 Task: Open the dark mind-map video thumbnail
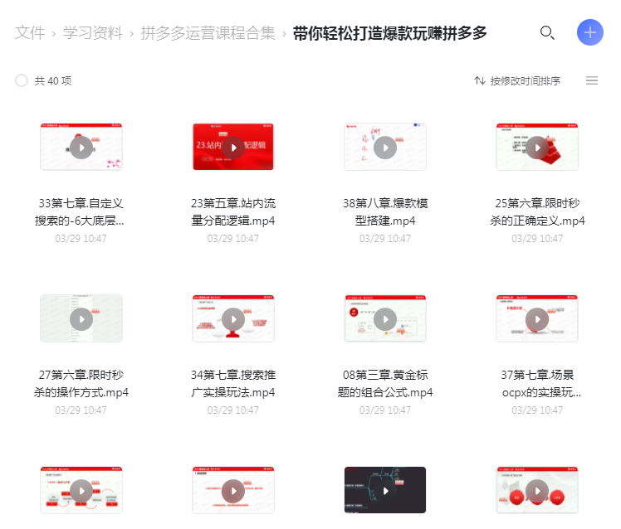pyautogui.click(x=385, y=491)
